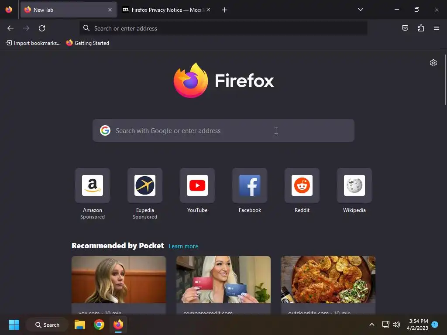Open the Extensions puzzle icon
Viewport: 447px width, 335px height.
point(421,28)
